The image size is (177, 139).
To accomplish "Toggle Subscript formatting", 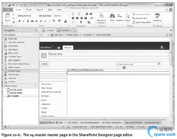I will coord(37,21).
